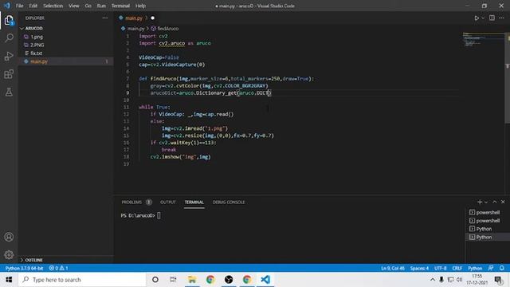Switch to the Terminal panel tab
The image size is (510, 287).
[194, 202]
